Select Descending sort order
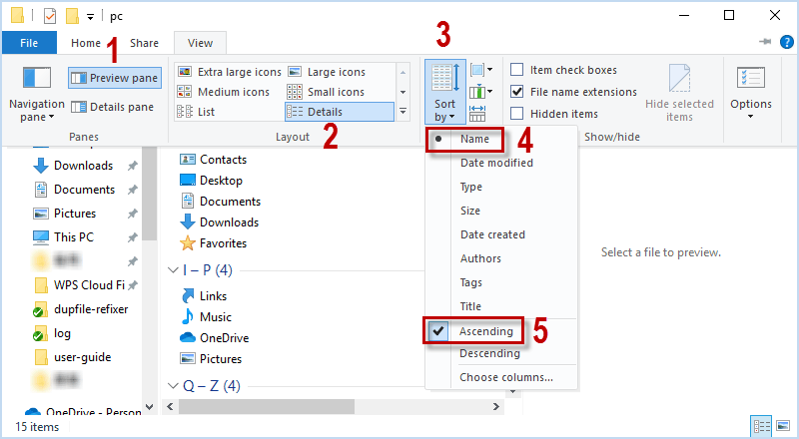 point(489,353)
